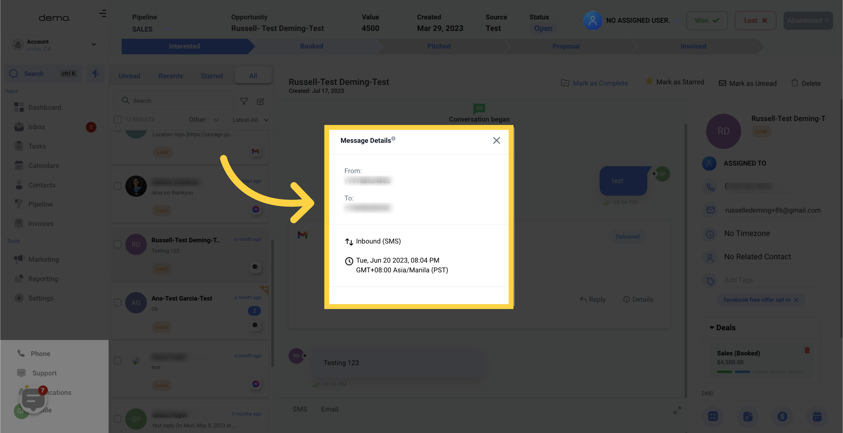Image resolution: width=843 pixels, height=433 pixels.
Task: Switch to the Unread tab
Action: pos(129,76)
